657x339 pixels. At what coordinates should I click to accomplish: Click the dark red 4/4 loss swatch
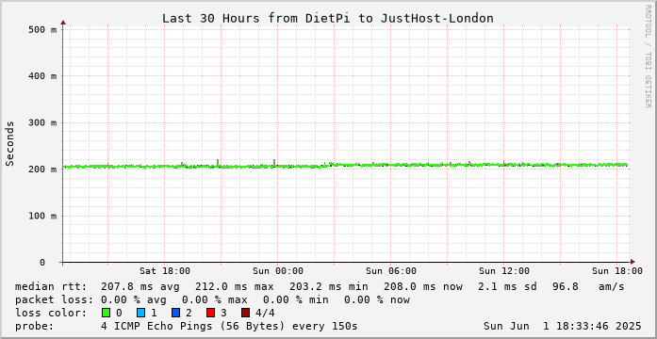pos(245,313)
